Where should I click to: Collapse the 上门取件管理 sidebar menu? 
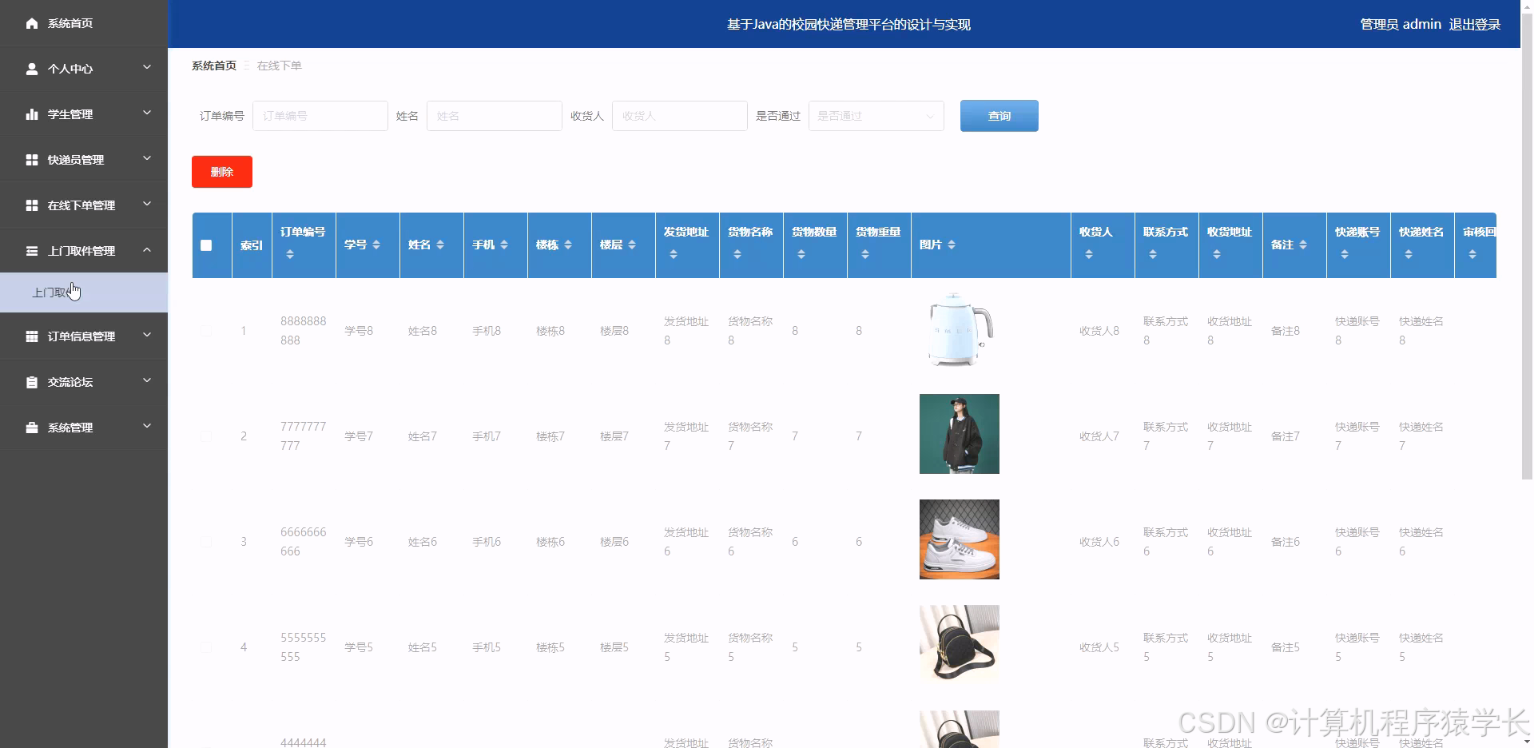click(146, 250)
